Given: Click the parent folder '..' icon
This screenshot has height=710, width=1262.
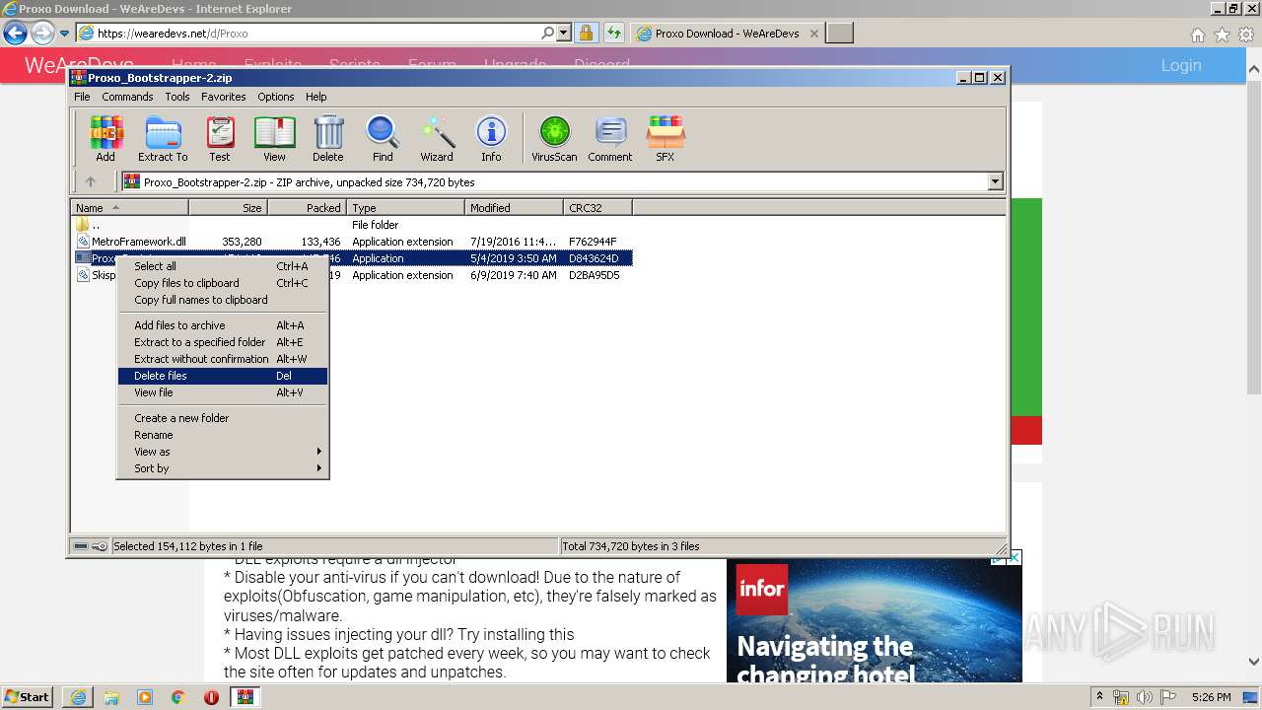Looking at the screenshot, I should tap(83, 225).
